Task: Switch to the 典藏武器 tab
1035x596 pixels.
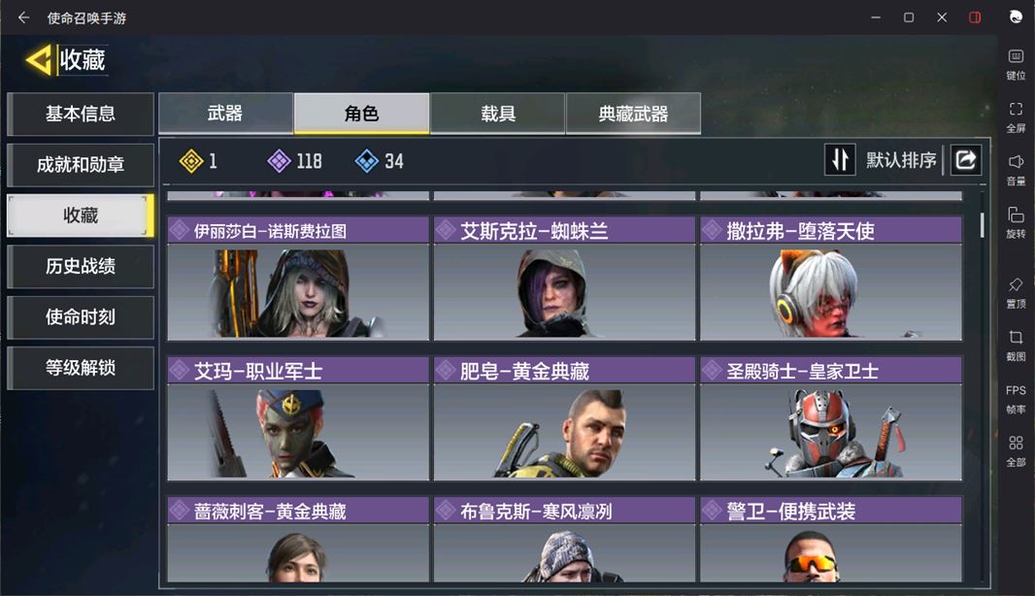Action: coord(633,114)
